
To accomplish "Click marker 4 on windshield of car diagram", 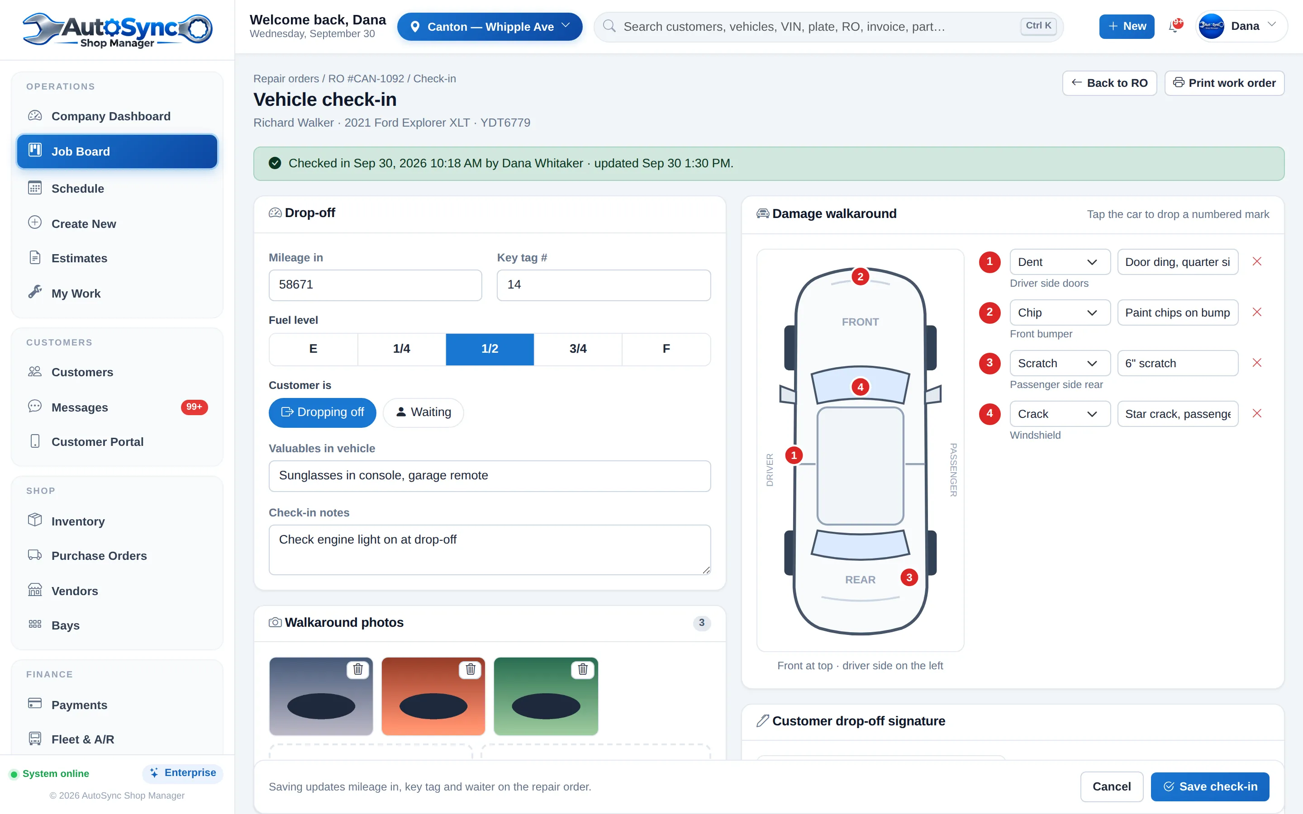I will pyautogui.click(x=860, y=387).
